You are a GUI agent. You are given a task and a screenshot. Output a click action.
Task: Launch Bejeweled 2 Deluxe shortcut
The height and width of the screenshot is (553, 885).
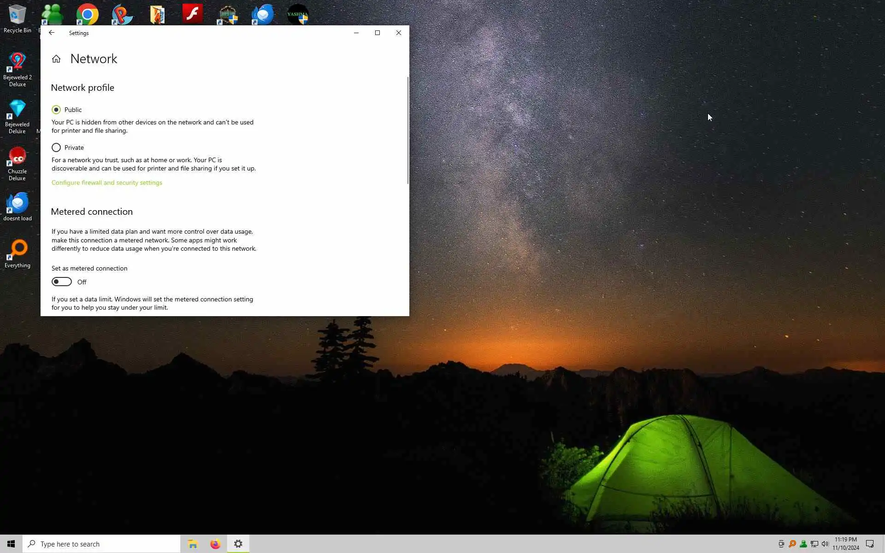(x=17, y=68)
